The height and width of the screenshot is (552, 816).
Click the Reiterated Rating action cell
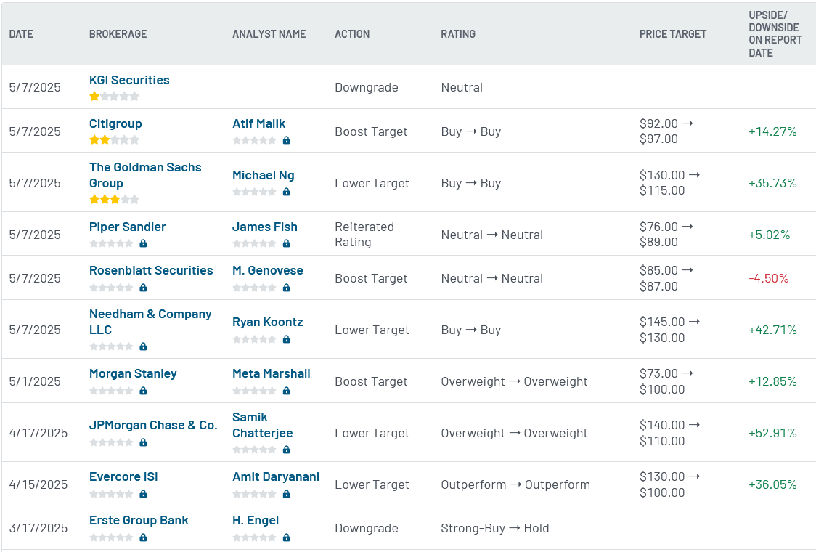click(364, 235)
